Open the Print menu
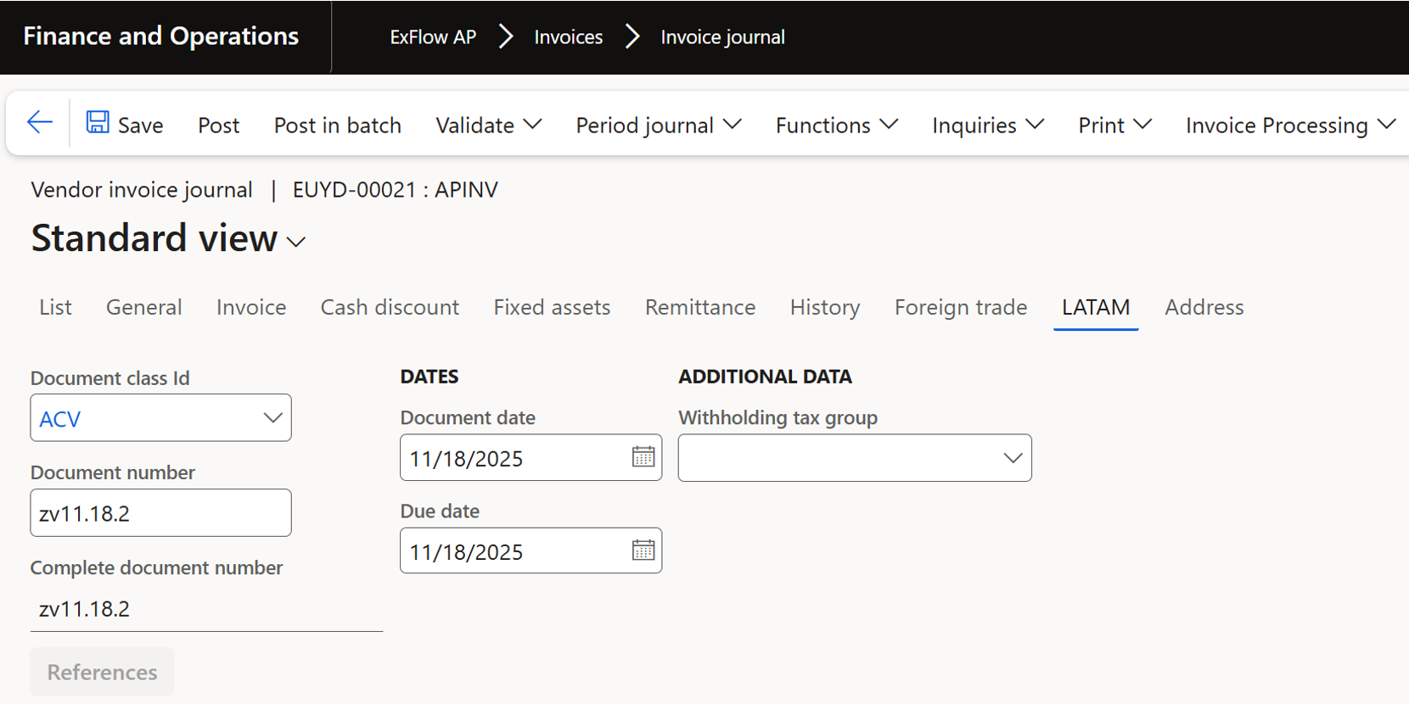 tap(1114, 126)
